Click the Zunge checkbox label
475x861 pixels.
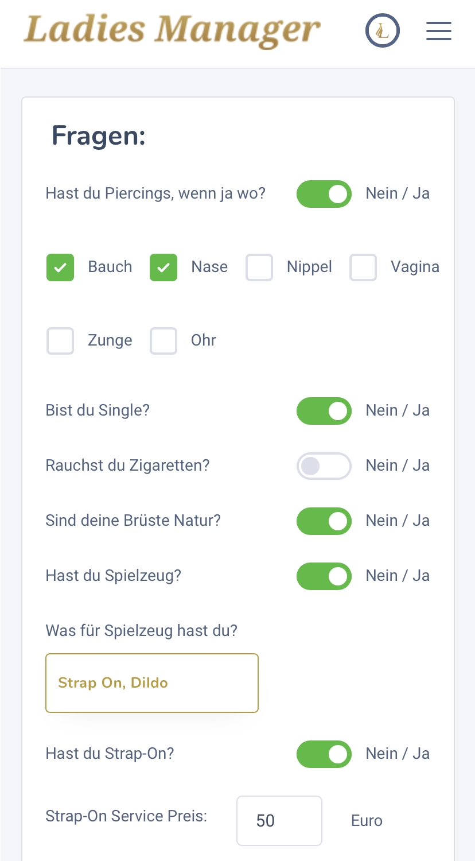click(x=110, y=340)
